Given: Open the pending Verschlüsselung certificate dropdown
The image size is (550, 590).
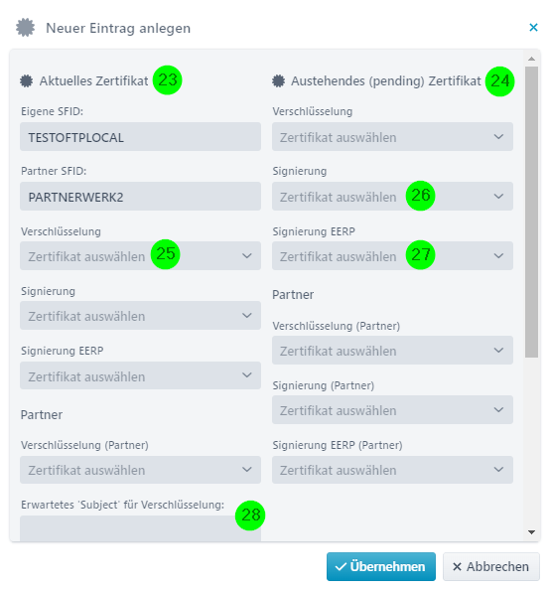Looking at the screenshot, I should point(392,137).
